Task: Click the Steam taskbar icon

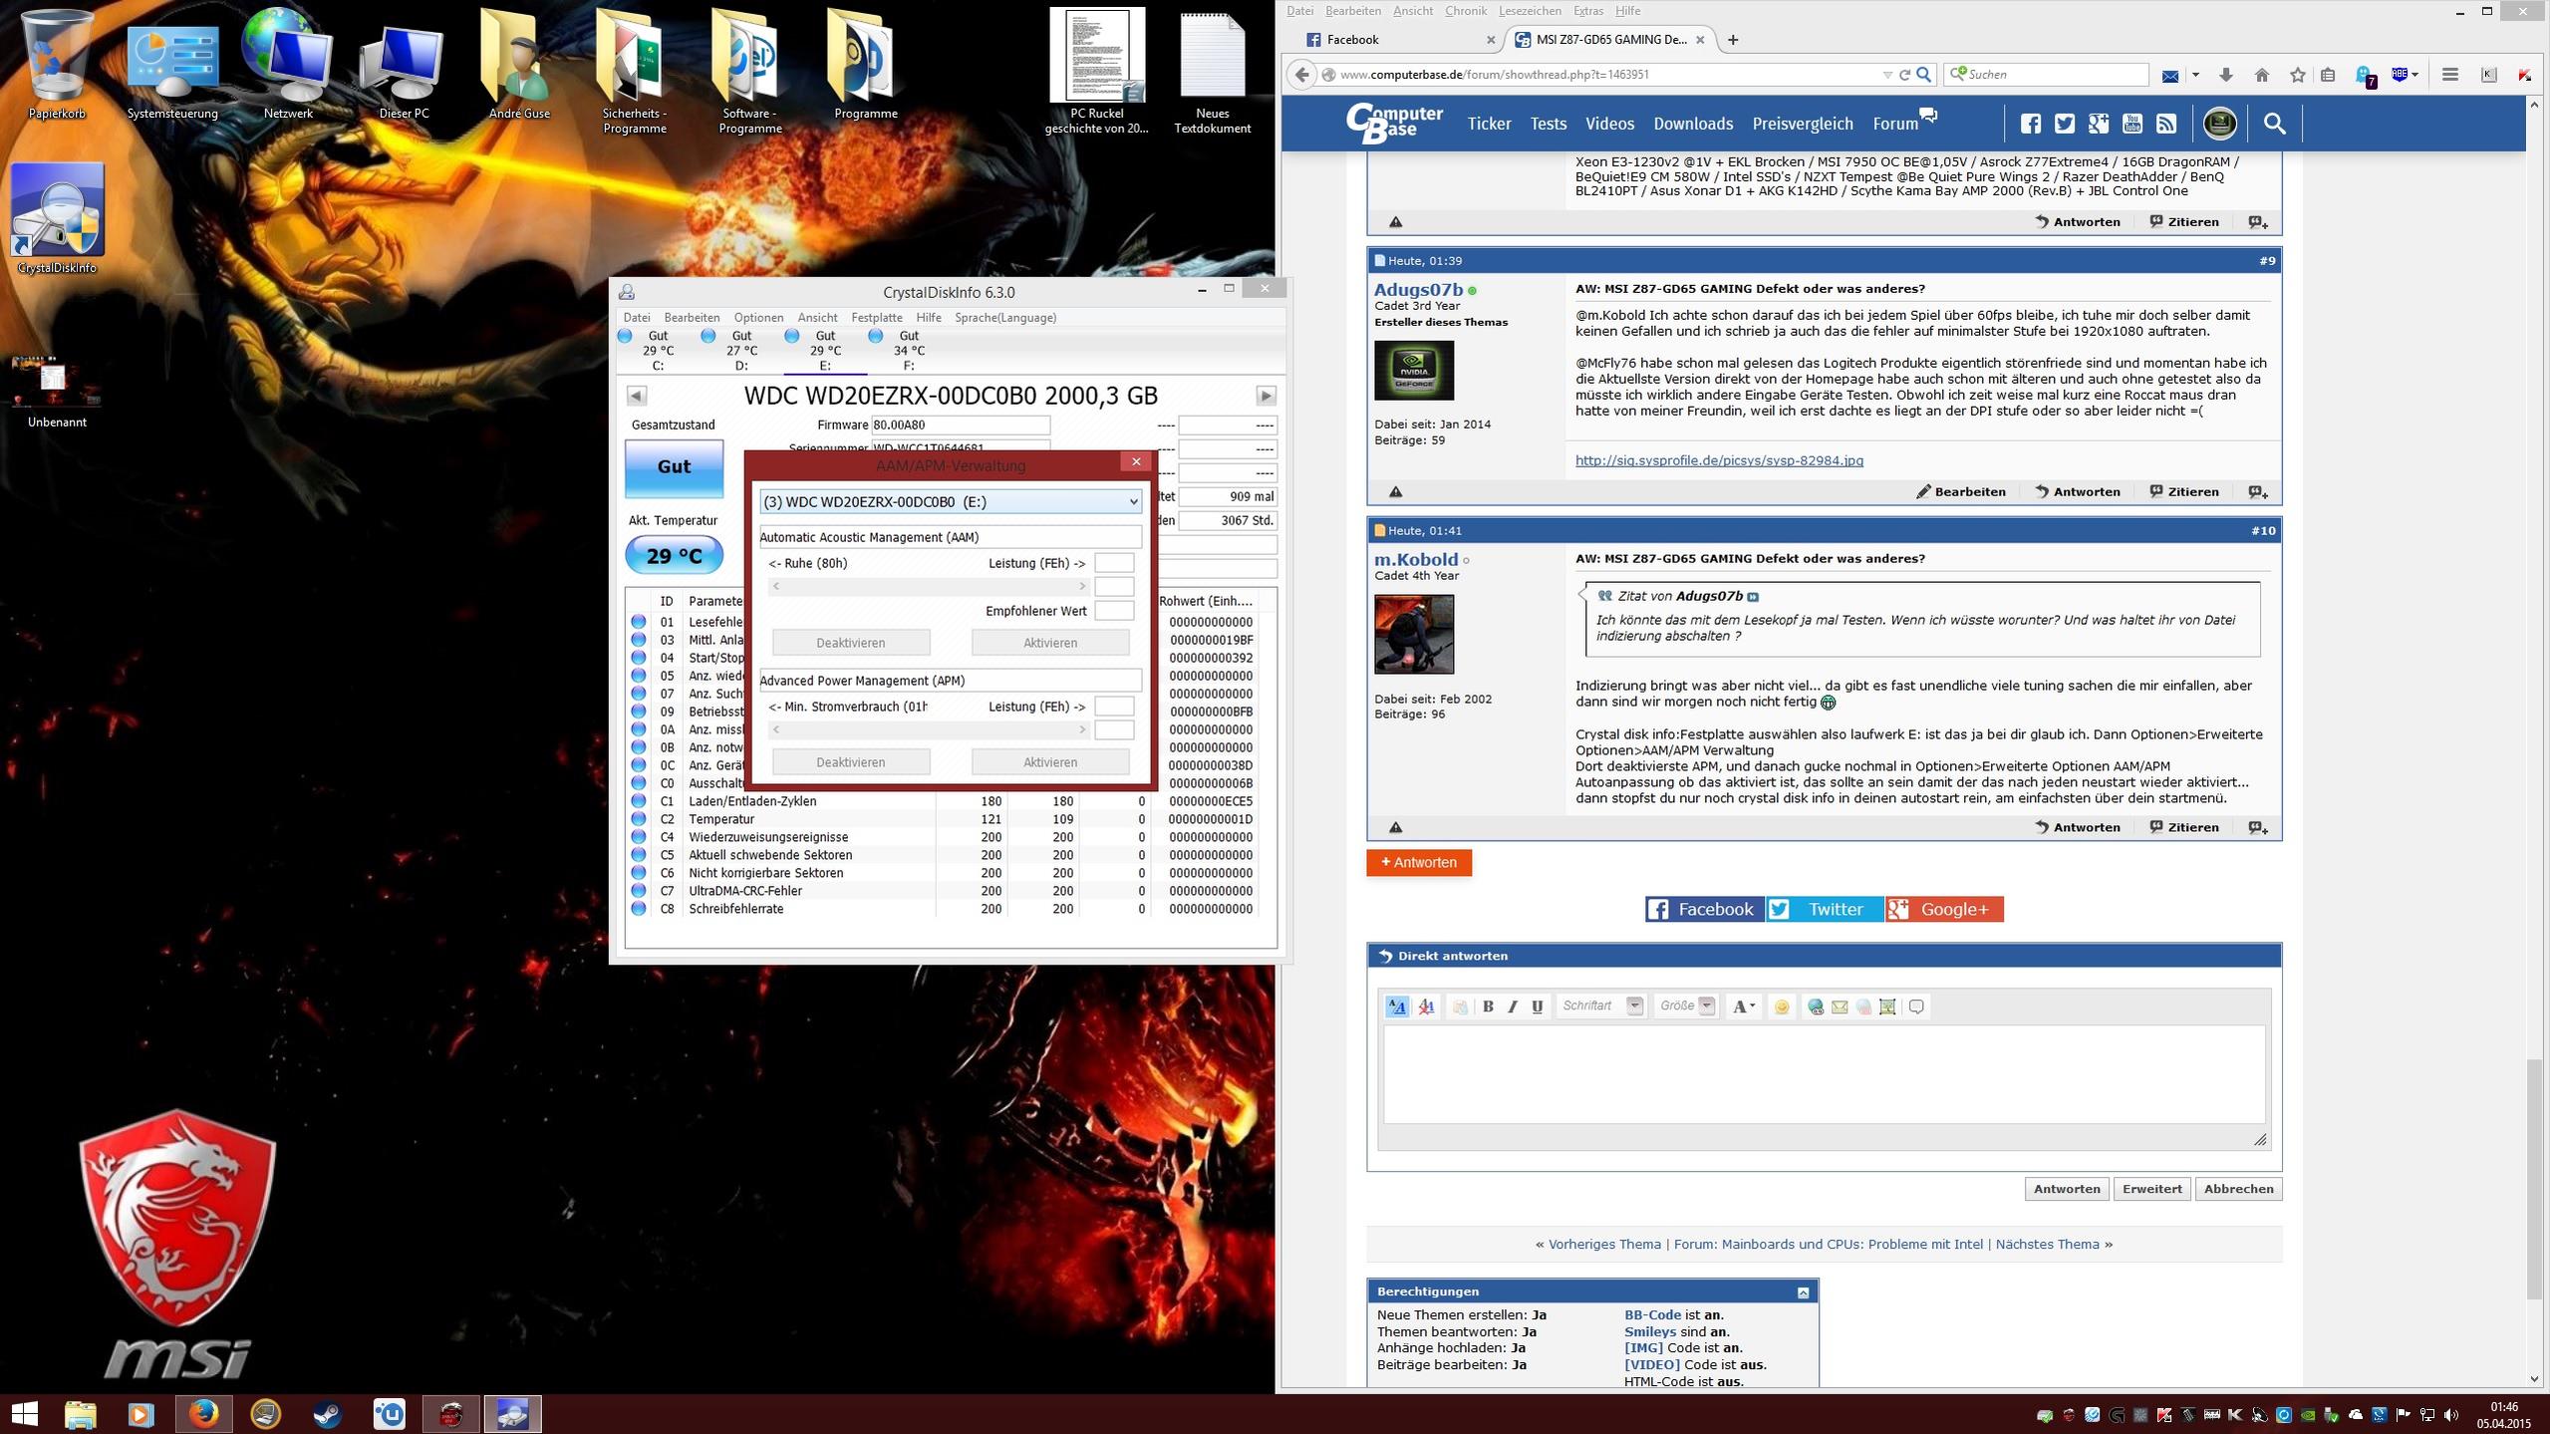Action: 327,1413
